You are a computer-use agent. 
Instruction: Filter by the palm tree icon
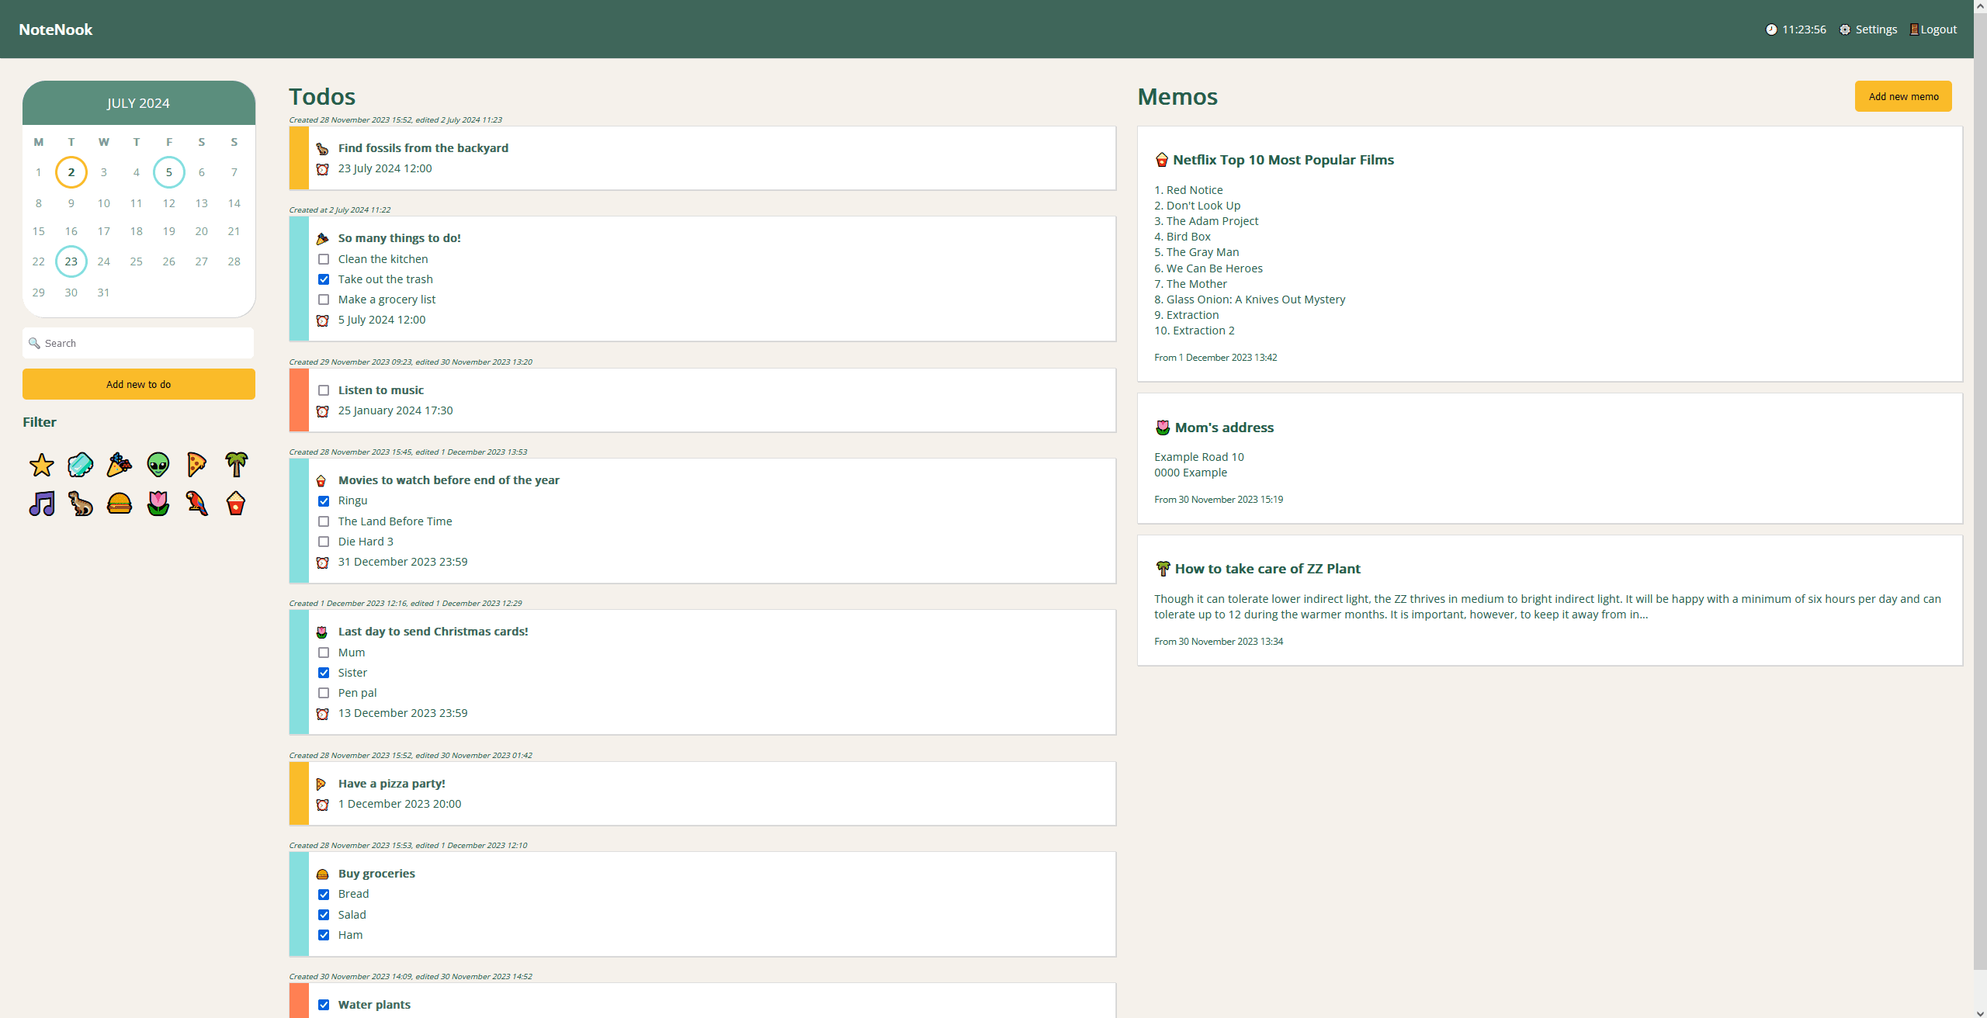235,465
